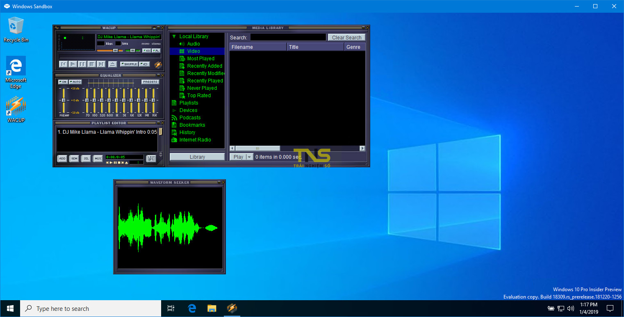
Task: Open Bookmarks in media library
Action: click(x=192, y=125)
